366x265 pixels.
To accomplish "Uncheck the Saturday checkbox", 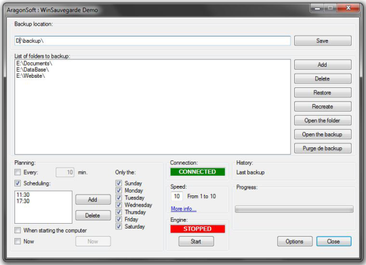I will (x=119, y=226).
